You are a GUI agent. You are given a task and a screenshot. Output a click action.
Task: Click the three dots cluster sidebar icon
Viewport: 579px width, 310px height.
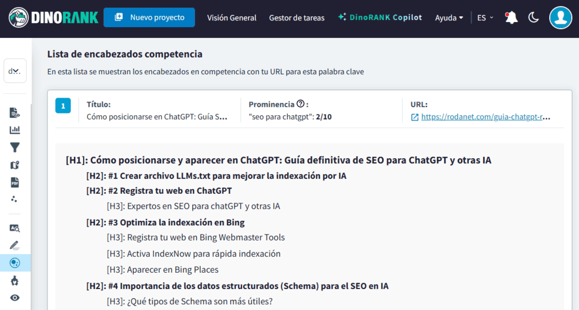click(14, 199)
